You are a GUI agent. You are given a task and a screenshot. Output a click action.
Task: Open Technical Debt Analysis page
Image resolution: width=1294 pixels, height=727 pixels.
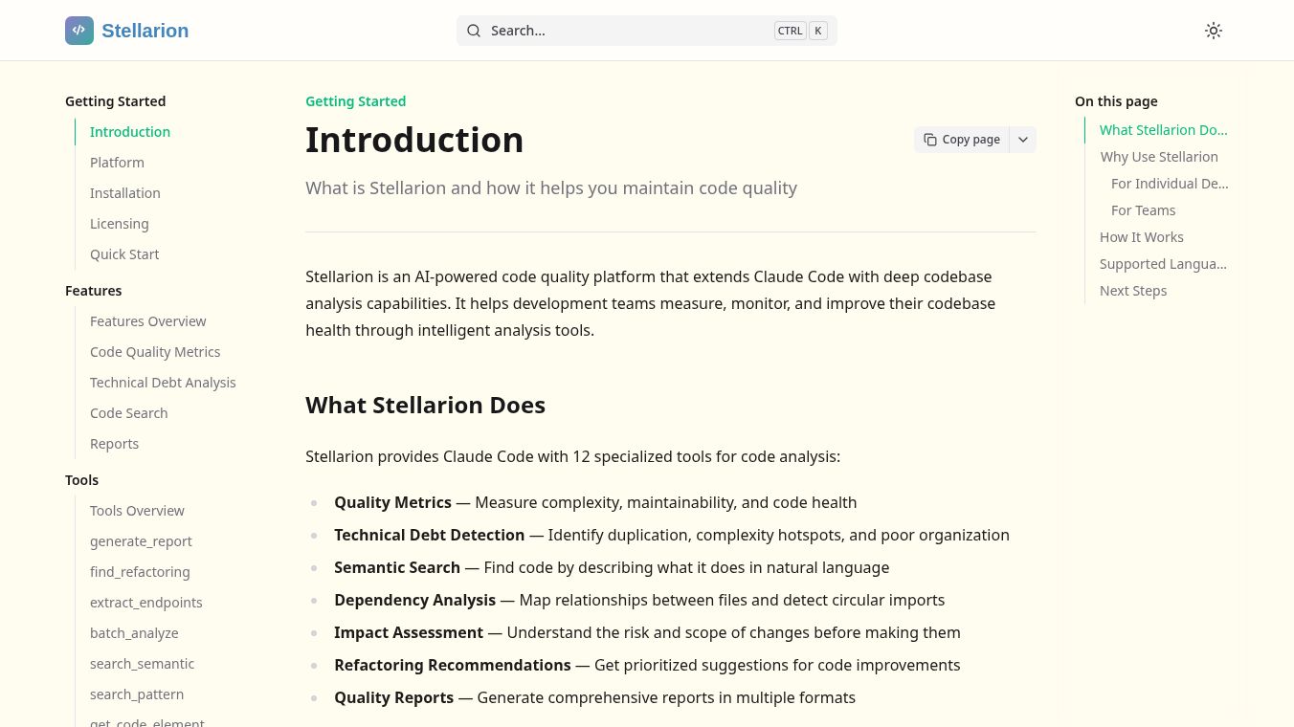(x=163, y=383)
